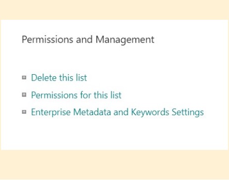Image resolution: width=229 pixels, height=180 pixels.
Task: Click the word Enterprise in the third link
Action: (x=51, y=112)
